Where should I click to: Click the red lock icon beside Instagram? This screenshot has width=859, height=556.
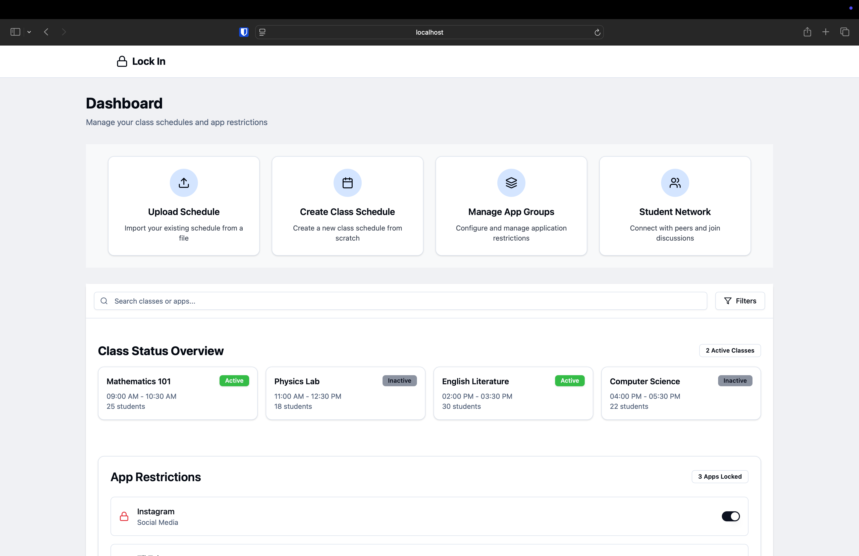tap(124, 516)
